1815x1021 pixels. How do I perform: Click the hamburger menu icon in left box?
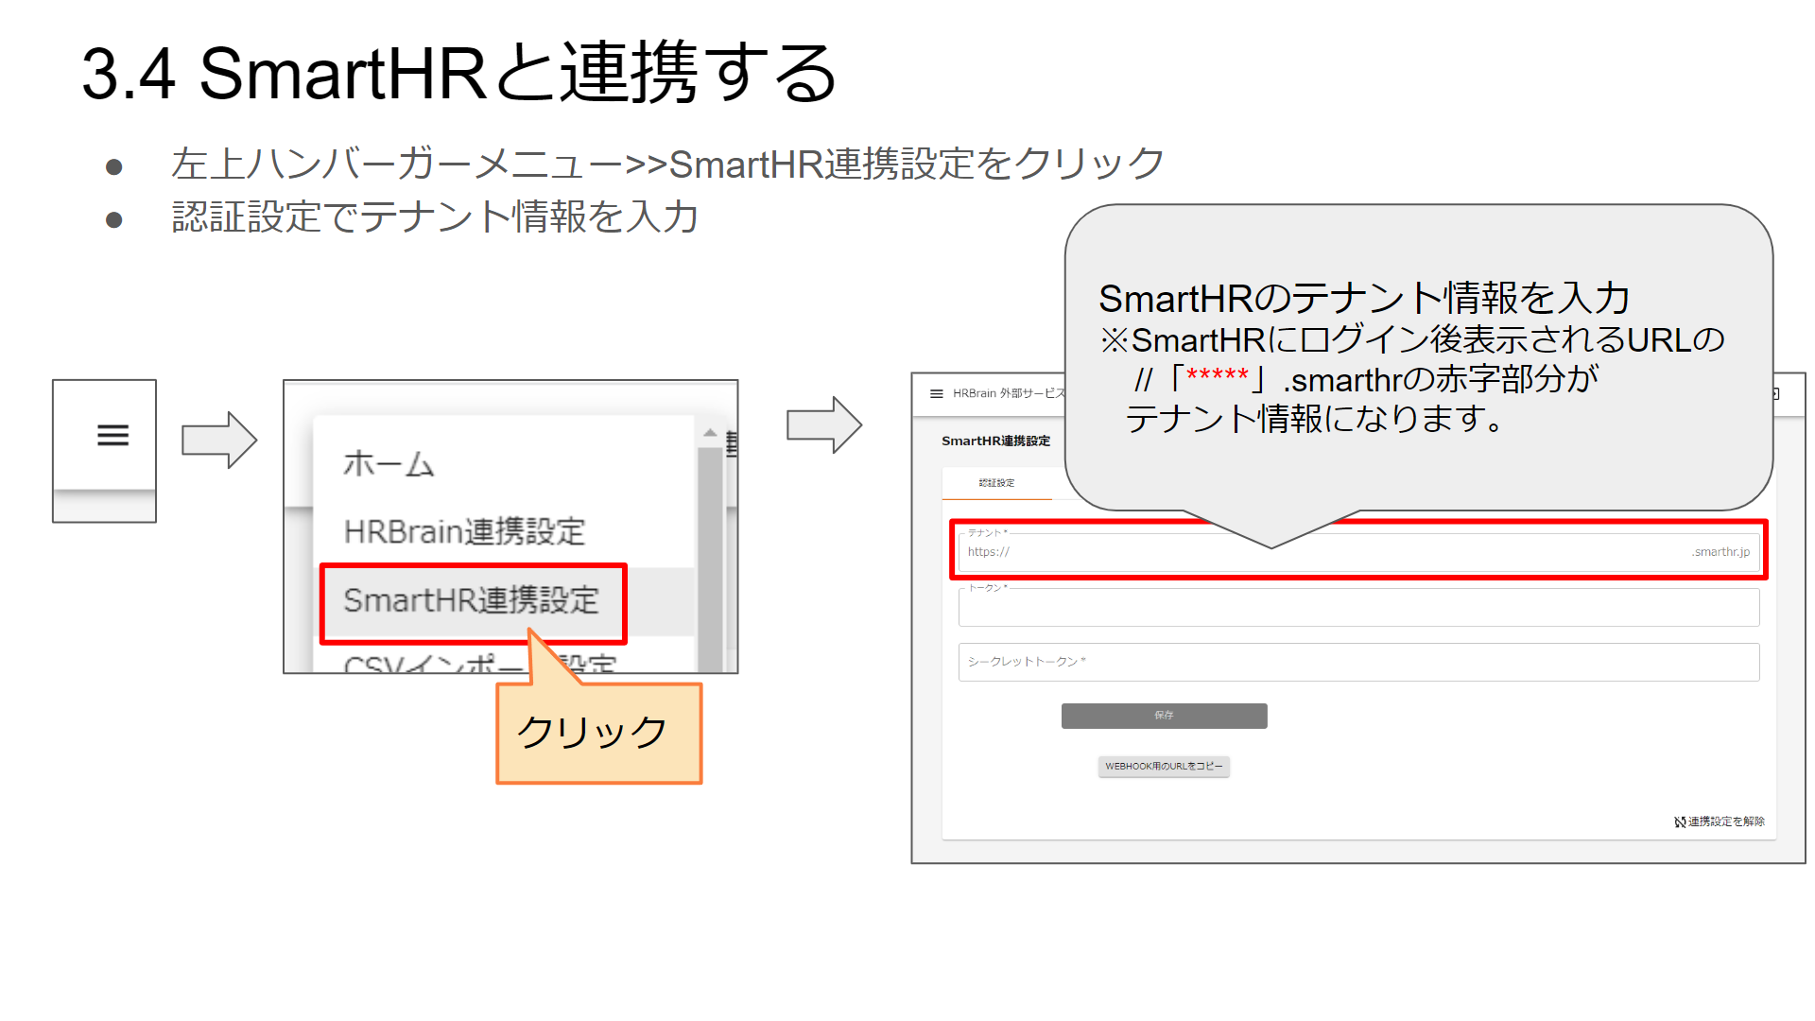click(112, 435)
